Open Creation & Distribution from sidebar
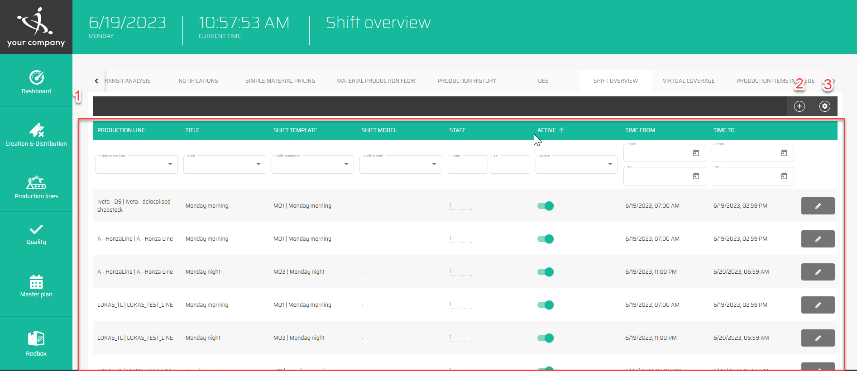This screenshot has height=371, width=857. click(36, 134)
